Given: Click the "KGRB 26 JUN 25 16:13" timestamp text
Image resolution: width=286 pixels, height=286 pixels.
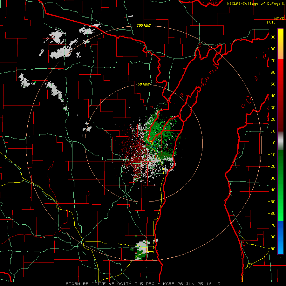Looking at the screenshot, I should pos(192,284).
